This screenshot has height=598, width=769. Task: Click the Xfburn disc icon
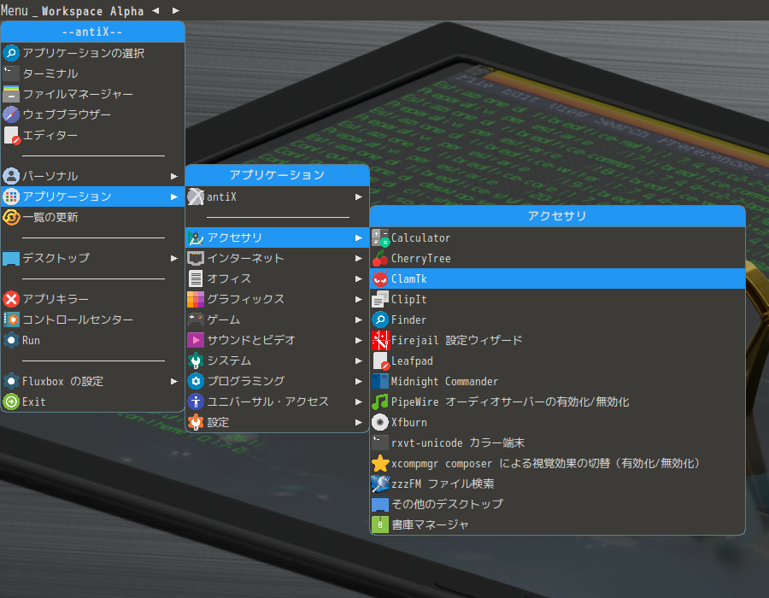(x=380, y=423)
